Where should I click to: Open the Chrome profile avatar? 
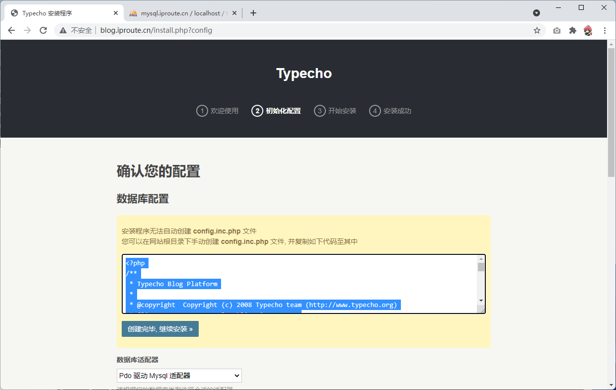pos(588,30)
